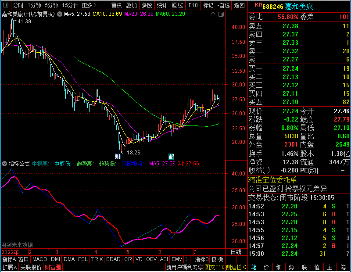This screenshot has width=351, height=272.
Task: Switch to the 势 trend tab
Action: coord(291,267)
